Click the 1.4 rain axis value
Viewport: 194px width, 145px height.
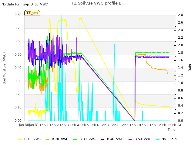181,68
